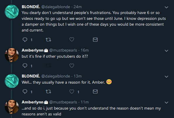Viewport: 174px width, 118px height.
Task: Expand options on Amberlynn's 11m tweet
Action: click(x=166, y=103)
